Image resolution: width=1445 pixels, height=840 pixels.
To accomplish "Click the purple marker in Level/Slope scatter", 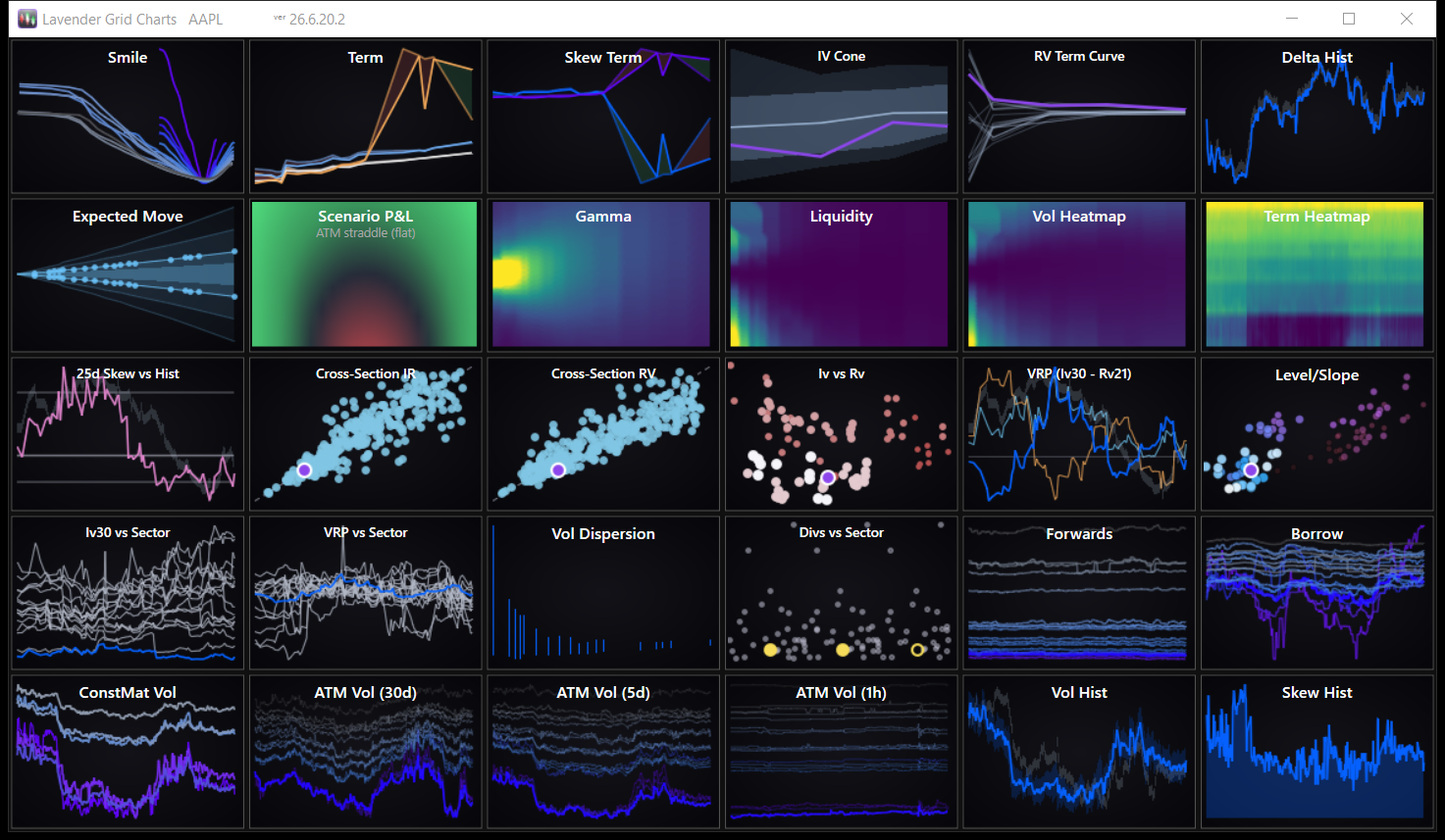I will (x=1251, y=470).
